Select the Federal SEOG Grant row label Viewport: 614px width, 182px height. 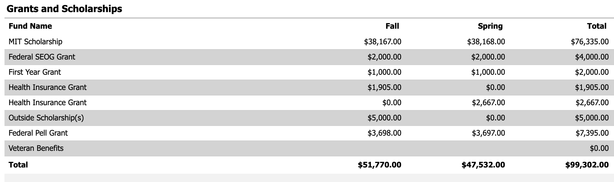[42, 57]
